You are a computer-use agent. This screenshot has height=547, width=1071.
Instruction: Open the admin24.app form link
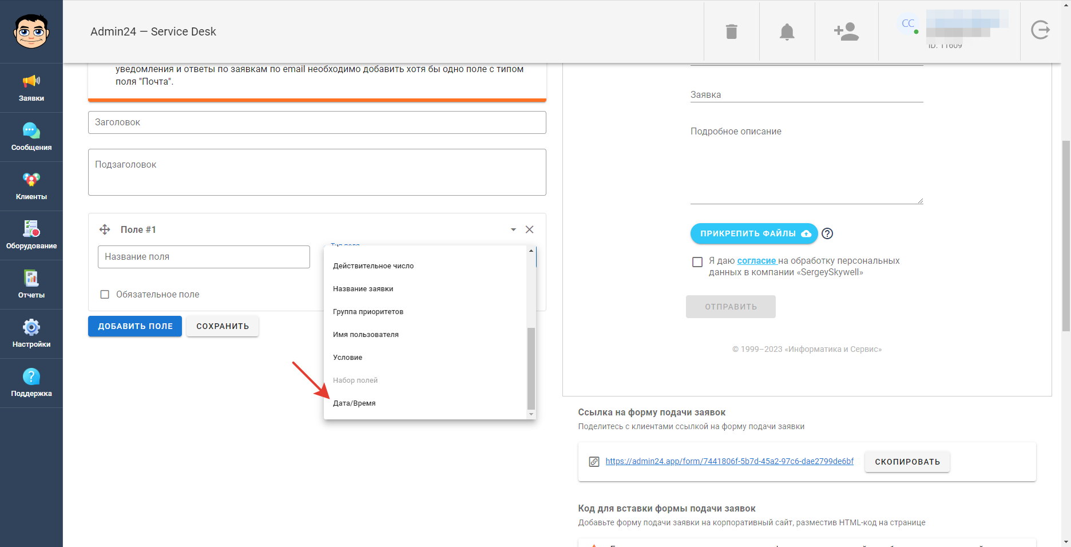pos(729,461)
